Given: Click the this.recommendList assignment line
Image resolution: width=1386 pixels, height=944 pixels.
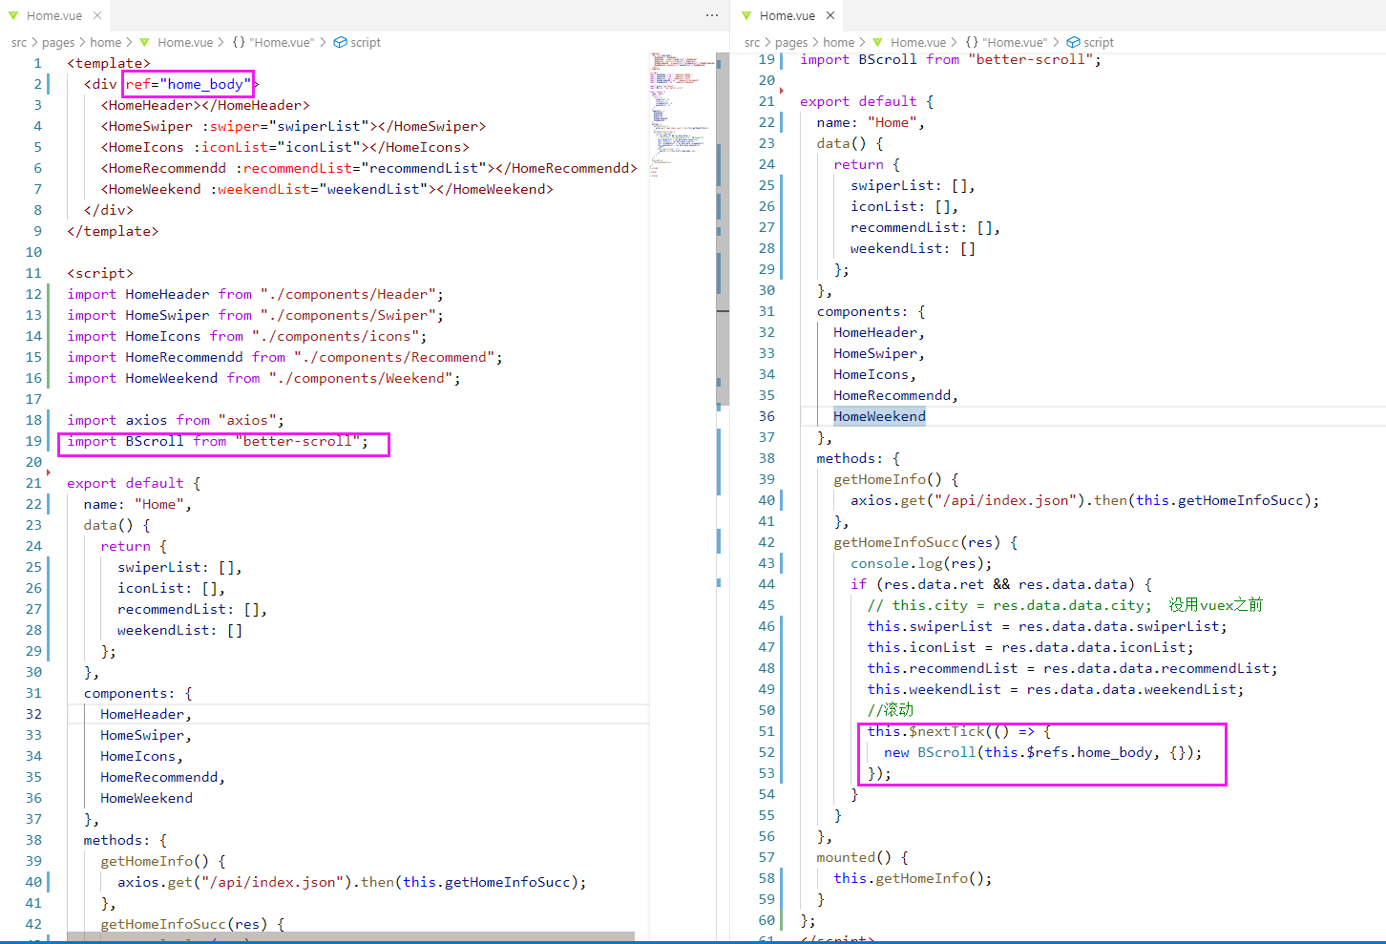Looking at the screenshot, I should [x=1073, y=668].
